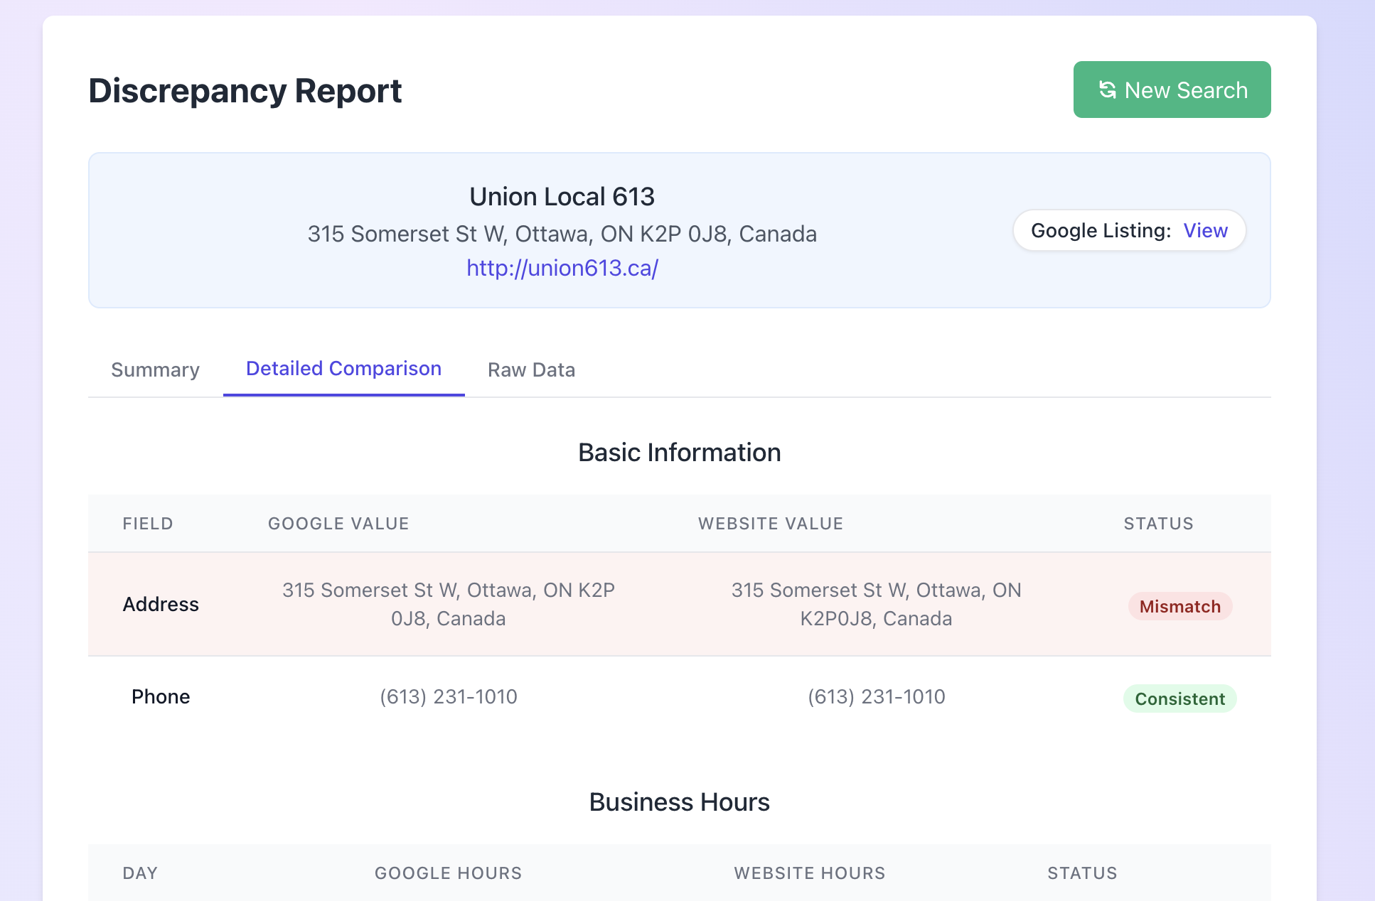Click the refresh icon in New Search
1375x901 pixels.
click(x=1107, y=90)
